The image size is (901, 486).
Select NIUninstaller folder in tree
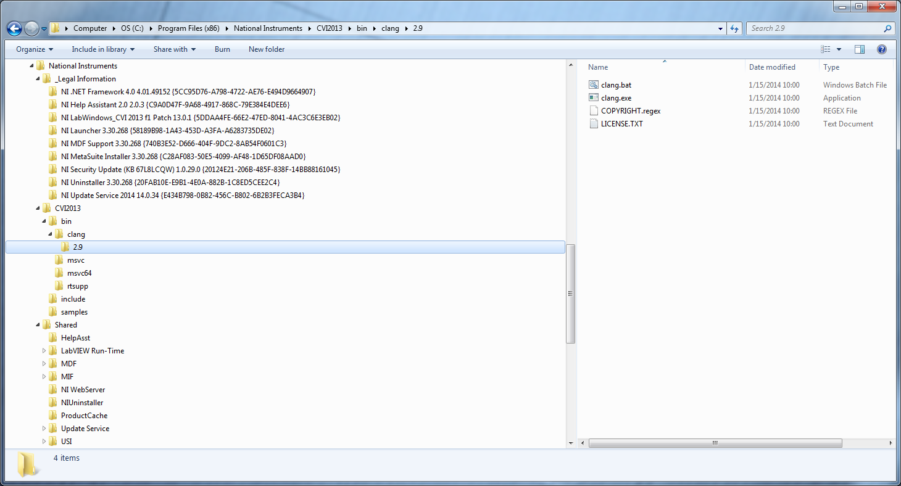82,403
